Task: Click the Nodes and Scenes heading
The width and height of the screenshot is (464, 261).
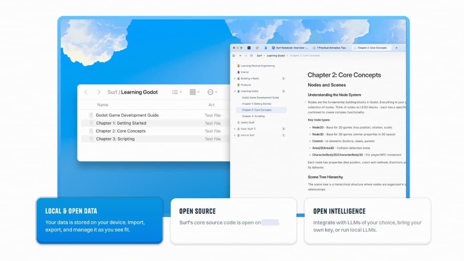Action: pyautogui.click(x=327, y=85)
